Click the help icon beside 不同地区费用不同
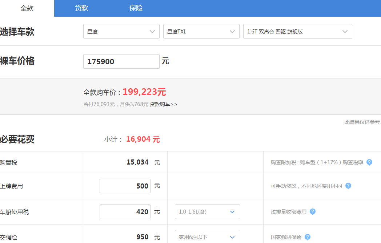This screenshot has height=243, width=381. click(348, 186)
